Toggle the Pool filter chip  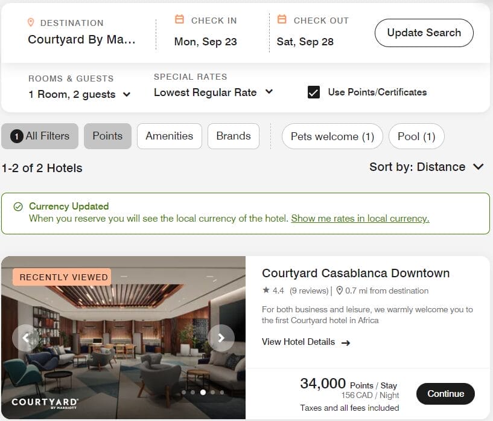tap(416, 137)
